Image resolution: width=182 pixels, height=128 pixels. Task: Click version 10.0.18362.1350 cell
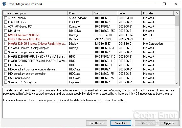105,31
